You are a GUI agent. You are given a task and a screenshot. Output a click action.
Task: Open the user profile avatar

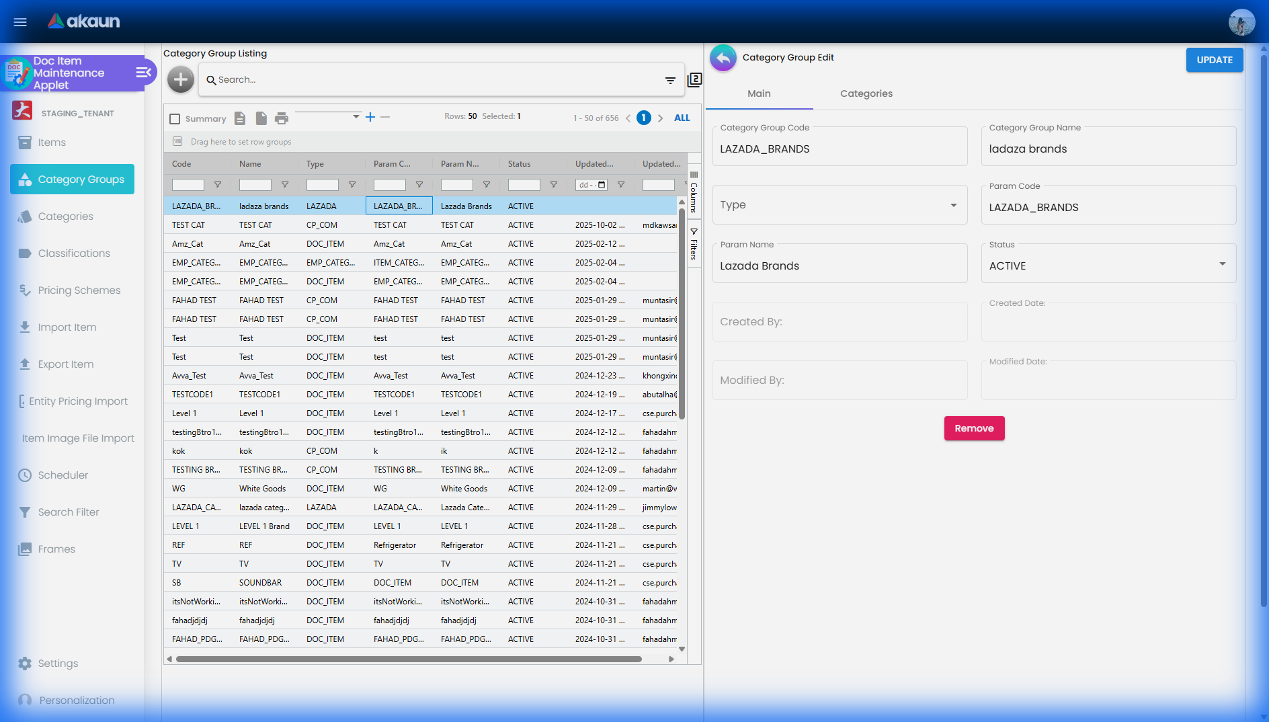pos(1241,22)
